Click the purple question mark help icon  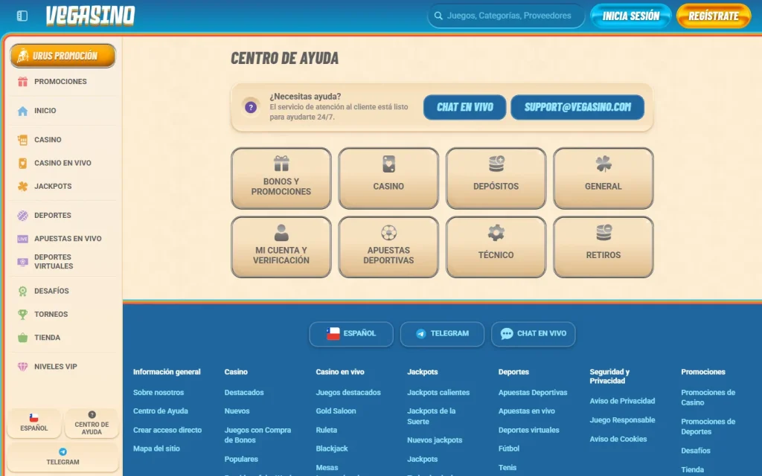point(251,107)
